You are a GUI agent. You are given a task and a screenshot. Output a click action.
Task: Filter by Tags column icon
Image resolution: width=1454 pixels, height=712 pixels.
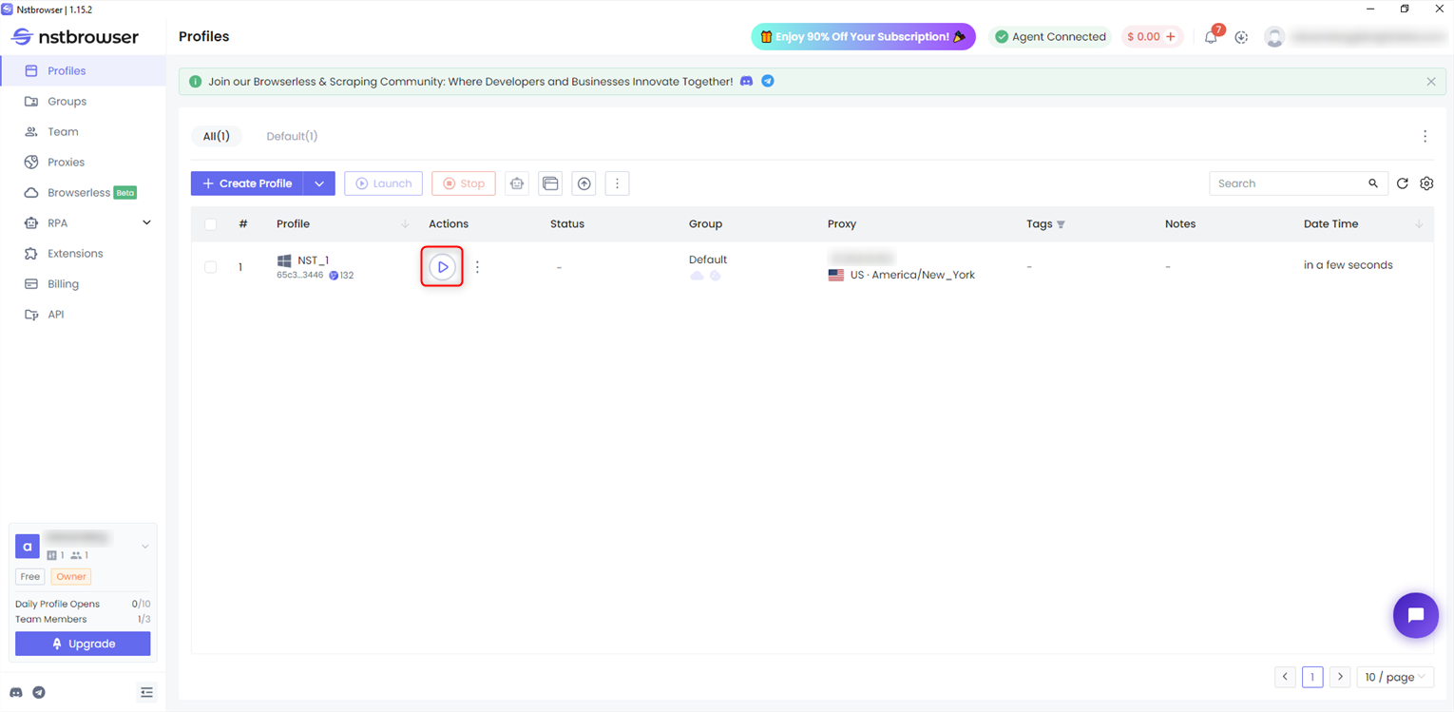click(x=1061, y=224)
